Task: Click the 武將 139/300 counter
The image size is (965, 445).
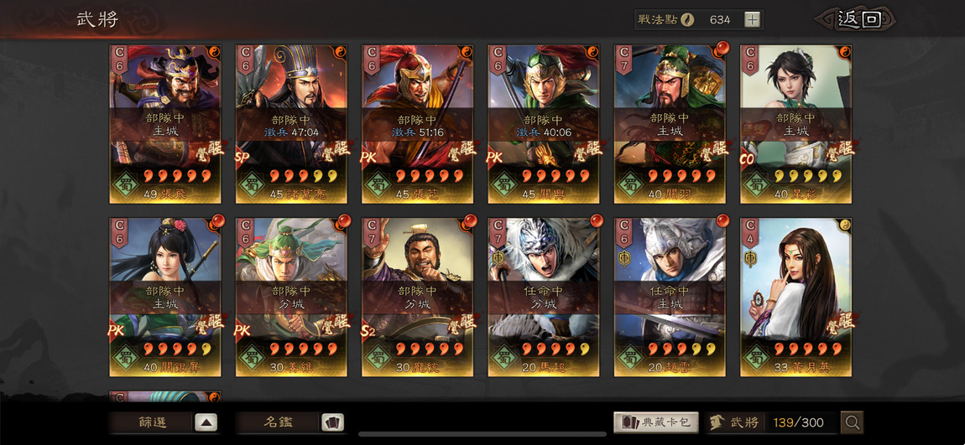Action: 772,422
